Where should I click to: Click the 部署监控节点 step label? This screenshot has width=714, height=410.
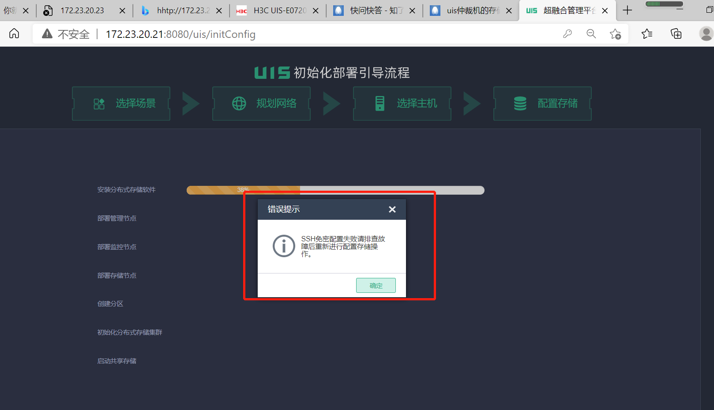(117, 247)
